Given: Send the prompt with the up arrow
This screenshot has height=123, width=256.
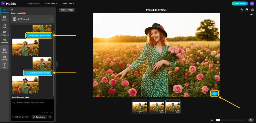Looking at the screenshot, I should point(50,117).
